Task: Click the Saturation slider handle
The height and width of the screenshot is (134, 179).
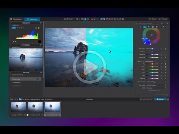Action: 152,49
